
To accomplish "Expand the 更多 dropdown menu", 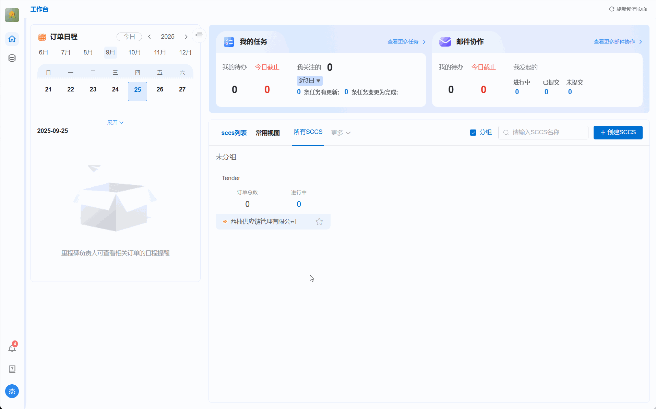I will 341,133.
